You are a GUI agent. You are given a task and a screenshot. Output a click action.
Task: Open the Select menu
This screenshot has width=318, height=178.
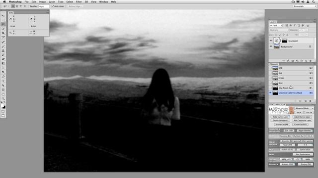pos(70,2)
